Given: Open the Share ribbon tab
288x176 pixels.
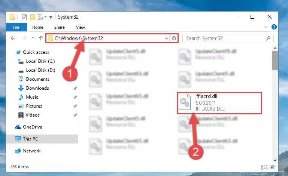Looking at the screenshot, I should pos(60,27).
